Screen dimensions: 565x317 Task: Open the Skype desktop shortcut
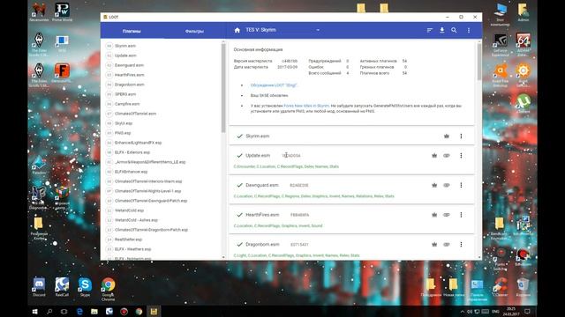(x=85, y=287)
